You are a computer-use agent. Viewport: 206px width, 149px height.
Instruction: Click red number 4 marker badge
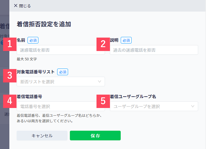coord(10,101)
